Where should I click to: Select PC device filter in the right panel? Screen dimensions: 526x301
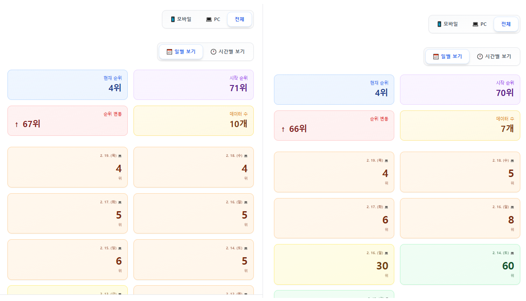(479, 24)
